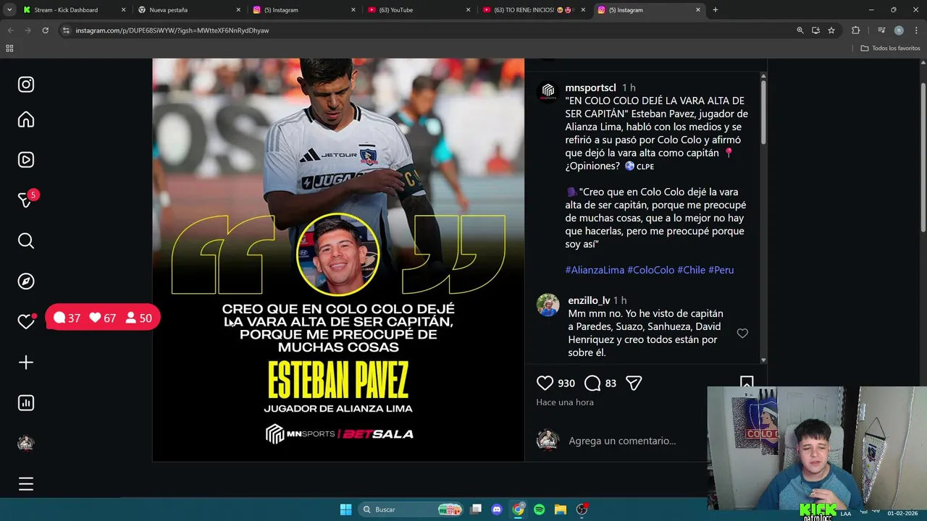The height and width of the screenshot is (521, 927).
Task: Open #AlianzaLima hashtag
Action: coord(595,270)
